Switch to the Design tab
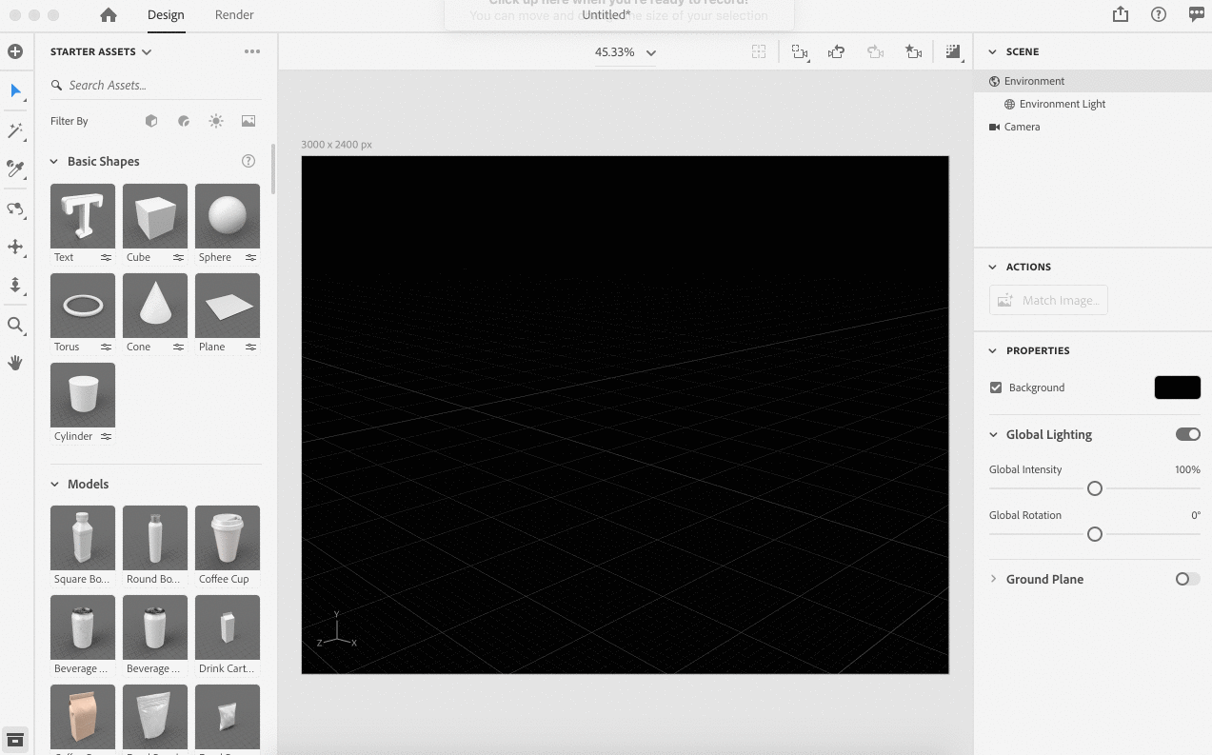Viewport: 1212px width, 755px height. (166, 15)
